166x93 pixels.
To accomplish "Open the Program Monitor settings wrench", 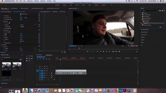I will [129, 46].
